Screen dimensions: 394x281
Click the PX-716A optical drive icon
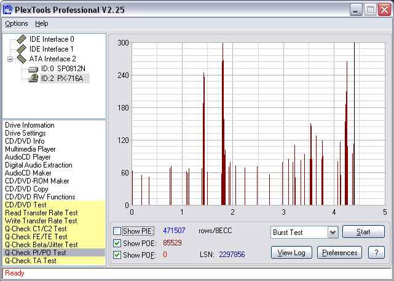coord(33,79)
